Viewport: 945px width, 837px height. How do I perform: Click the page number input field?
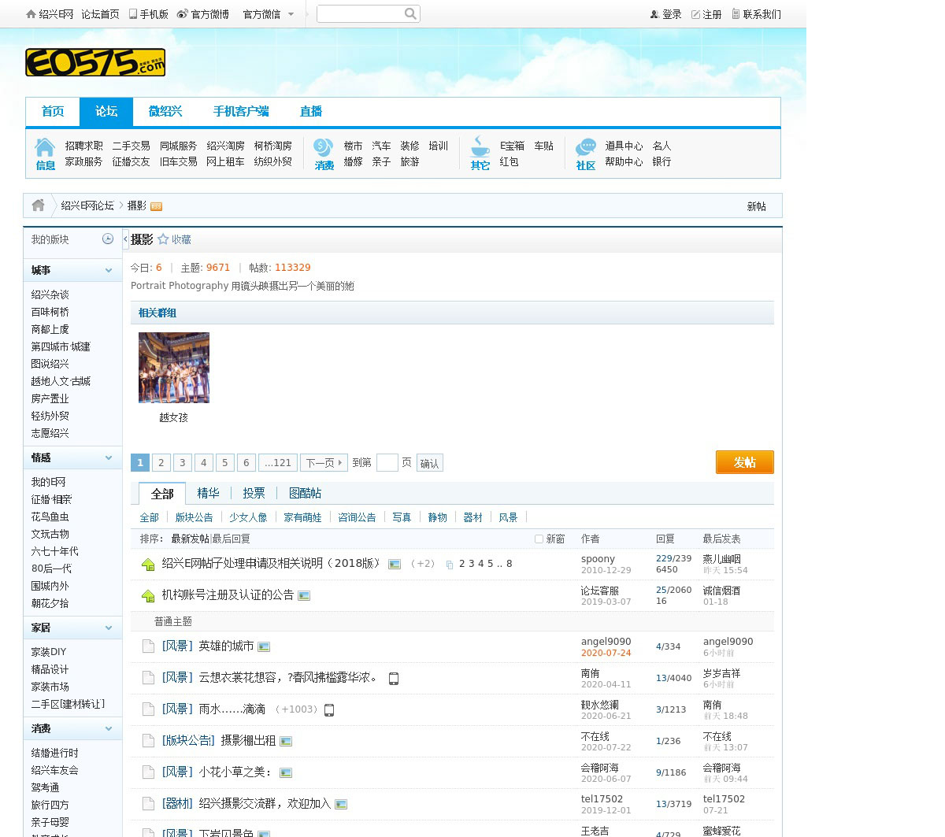click(x=387, y=463)
